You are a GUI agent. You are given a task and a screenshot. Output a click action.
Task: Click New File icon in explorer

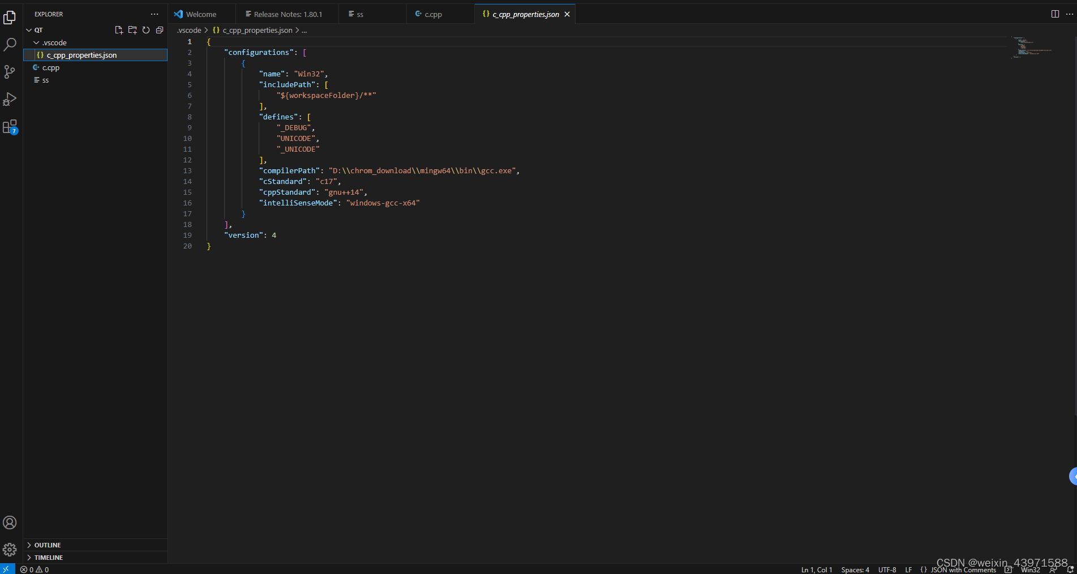pos(119,30)
